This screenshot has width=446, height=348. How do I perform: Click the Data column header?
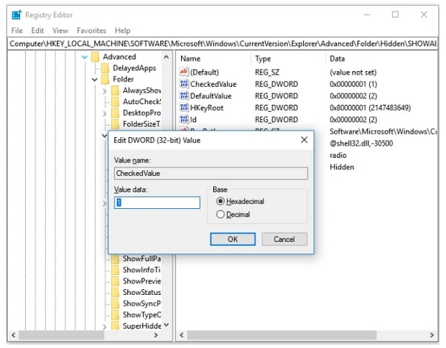coord(337,59)
